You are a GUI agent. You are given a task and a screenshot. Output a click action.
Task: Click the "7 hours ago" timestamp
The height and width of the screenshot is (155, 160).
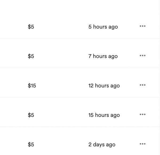tap(103, 56)
